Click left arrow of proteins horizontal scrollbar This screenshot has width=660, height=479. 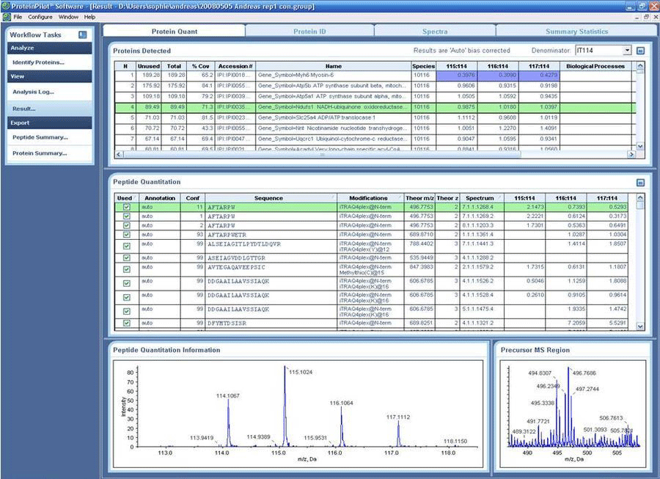(x=119, y=155)
